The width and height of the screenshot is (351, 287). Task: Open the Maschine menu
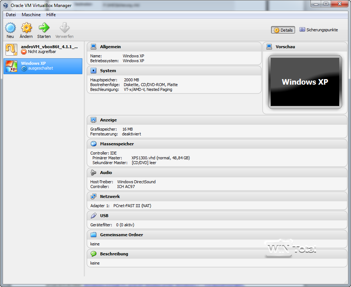31,15
